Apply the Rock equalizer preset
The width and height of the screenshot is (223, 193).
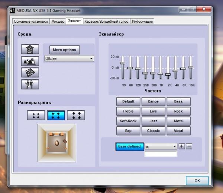[x=179, y=111]
